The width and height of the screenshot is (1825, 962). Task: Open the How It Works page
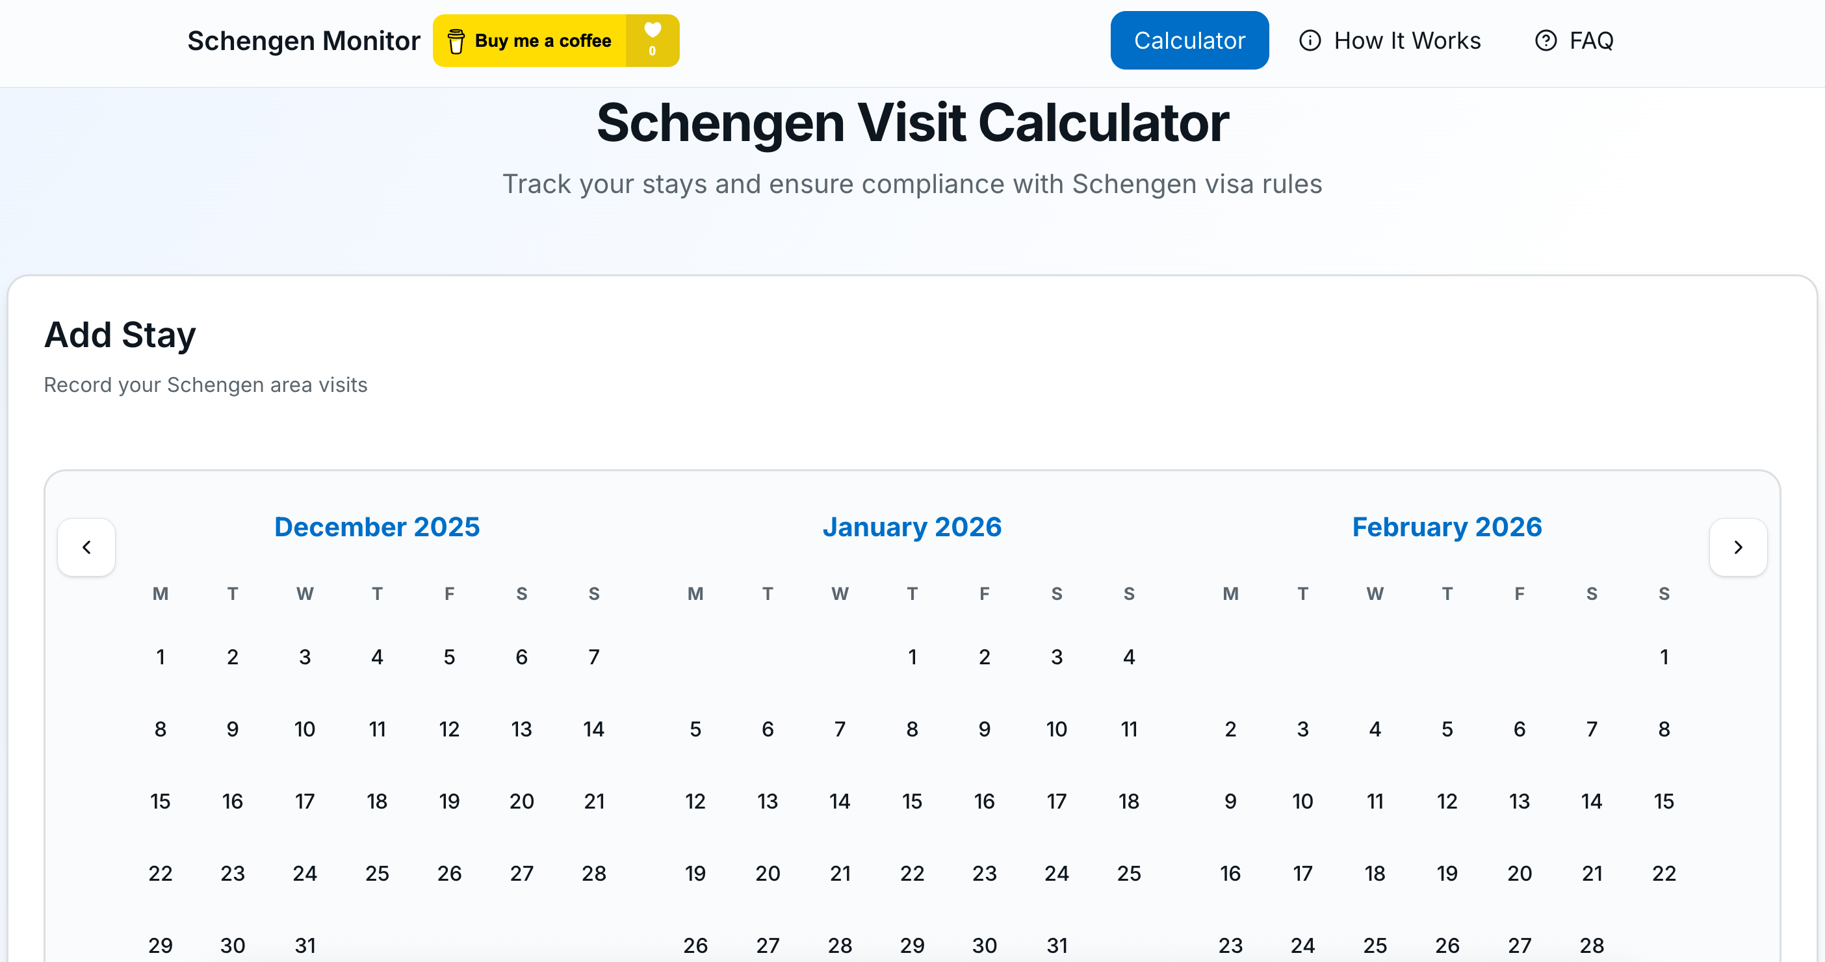[1406, 40]
